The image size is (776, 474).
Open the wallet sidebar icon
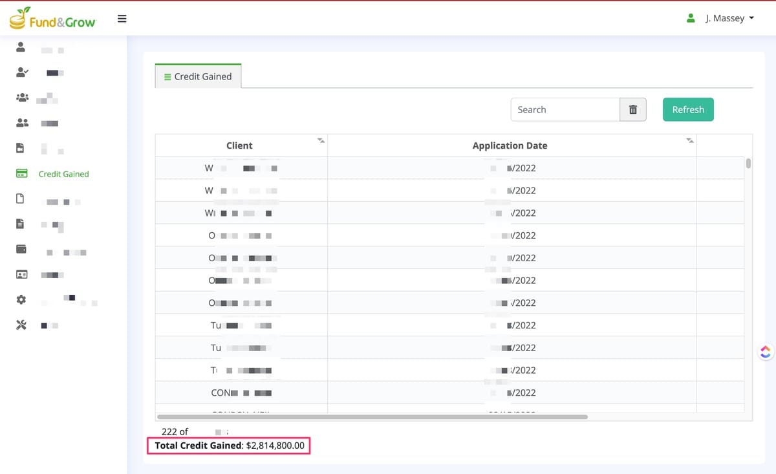pyautogui.click(x=21, y=249)
